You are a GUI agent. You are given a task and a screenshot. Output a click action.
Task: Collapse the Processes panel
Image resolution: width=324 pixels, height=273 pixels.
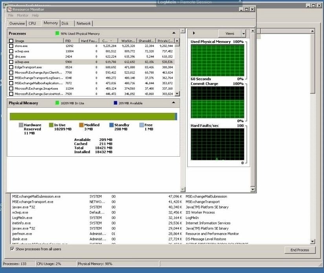[173, 33]
